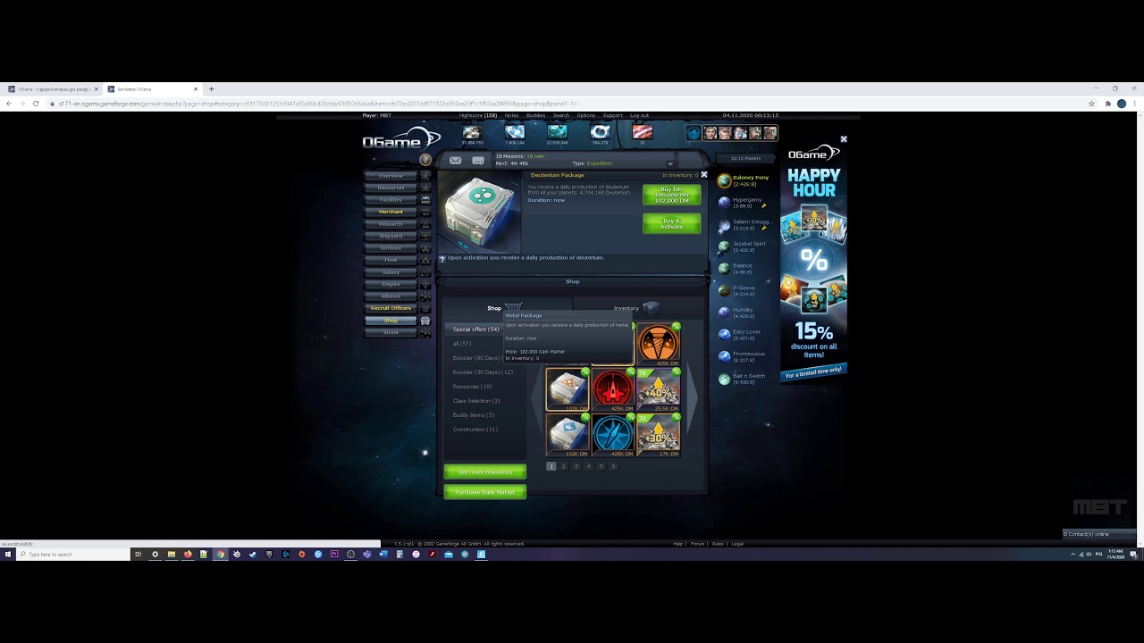Select the red spaceship target item
Image resolution: width=1144 pixels, height=643 pixels.
[x=612, y=389]
